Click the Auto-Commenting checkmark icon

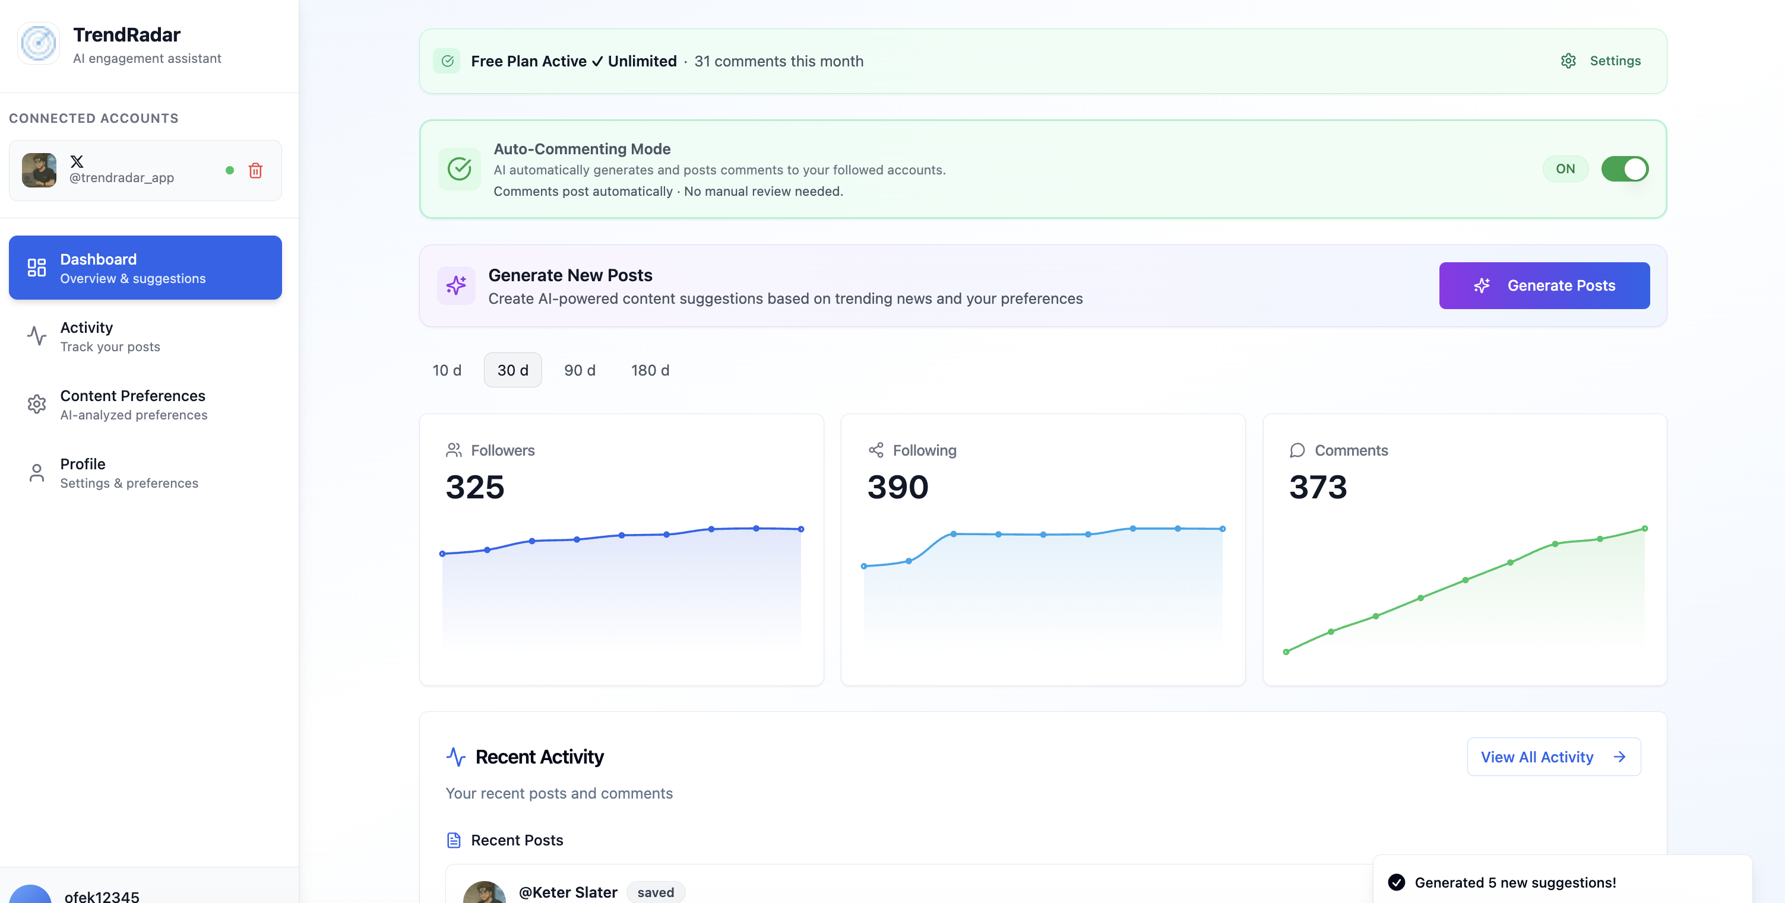click(459, 169)
